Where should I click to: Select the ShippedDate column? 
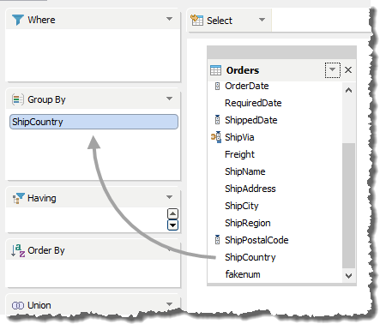tap(251, 120)
